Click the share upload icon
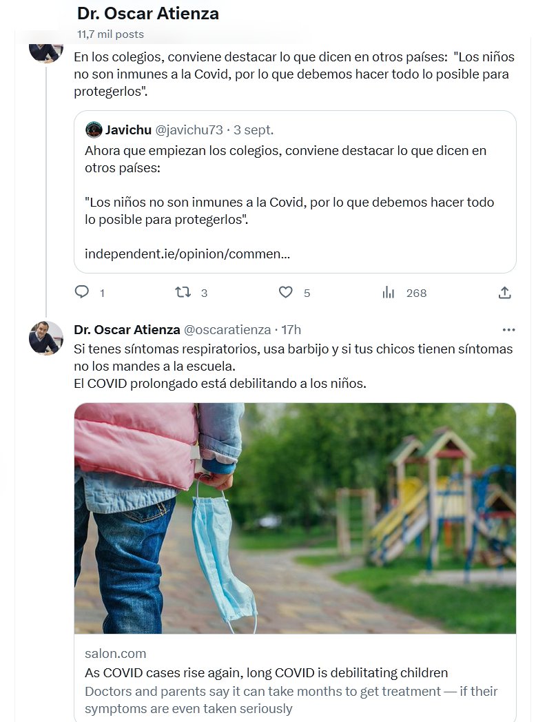This screenshot has height=722, width=536. click(x=505, y=292)
